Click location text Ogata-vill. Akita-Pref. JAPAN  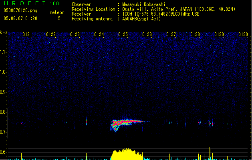pyautogui.click(x=157, y=9)
